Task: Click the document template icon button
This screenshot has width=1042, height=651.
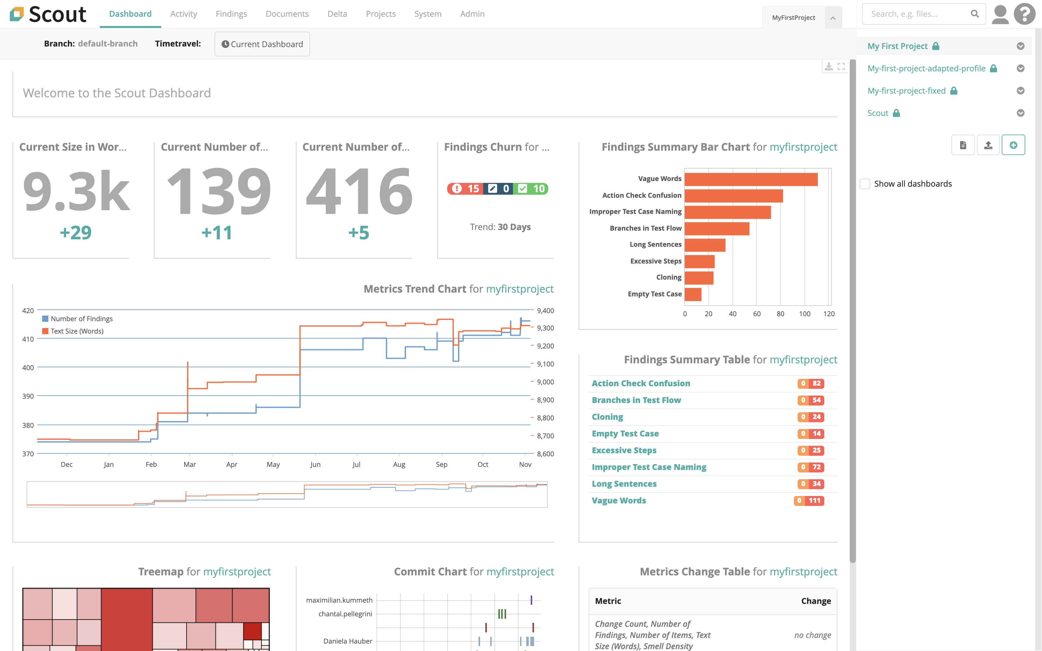Action: click(x=963, y=145)
